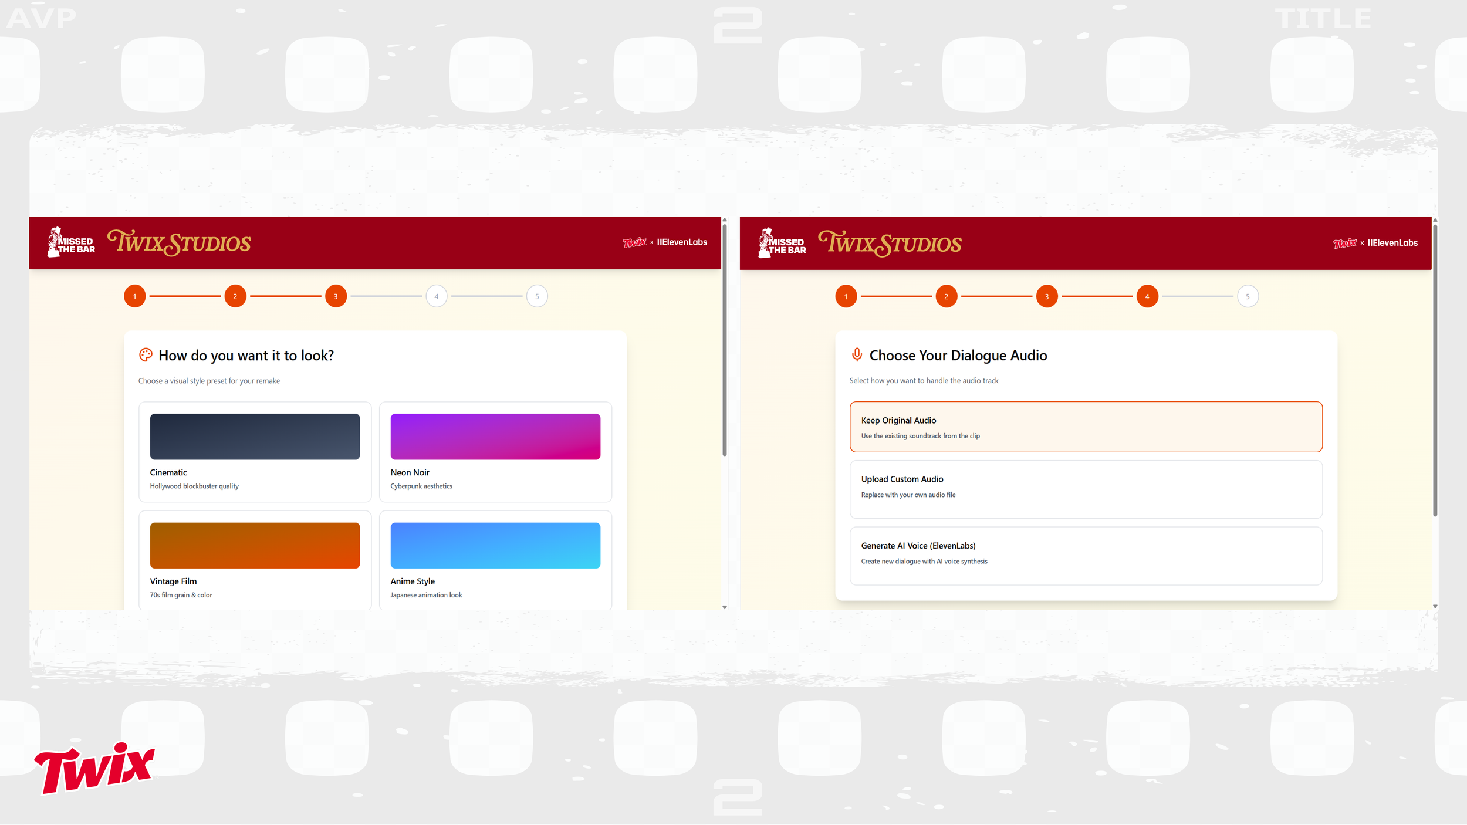Click the dark slate Cinematic gradient swatch
The height and width of the screenshot is (825, 1467).
tap(255, 437)
